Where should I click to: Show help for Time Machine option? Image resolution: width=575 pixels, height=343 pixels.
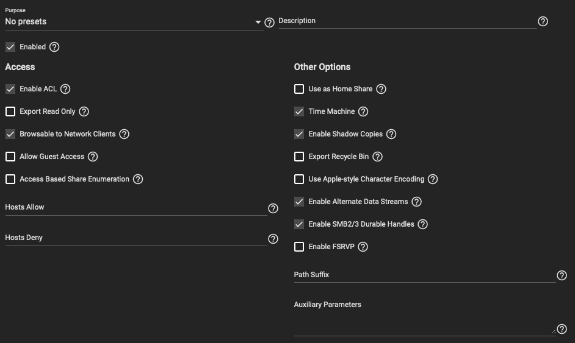[x=363, y=111]
